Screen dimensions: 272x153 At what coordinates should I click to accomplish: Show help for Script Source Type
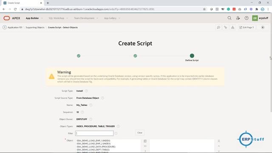(102, 98)
